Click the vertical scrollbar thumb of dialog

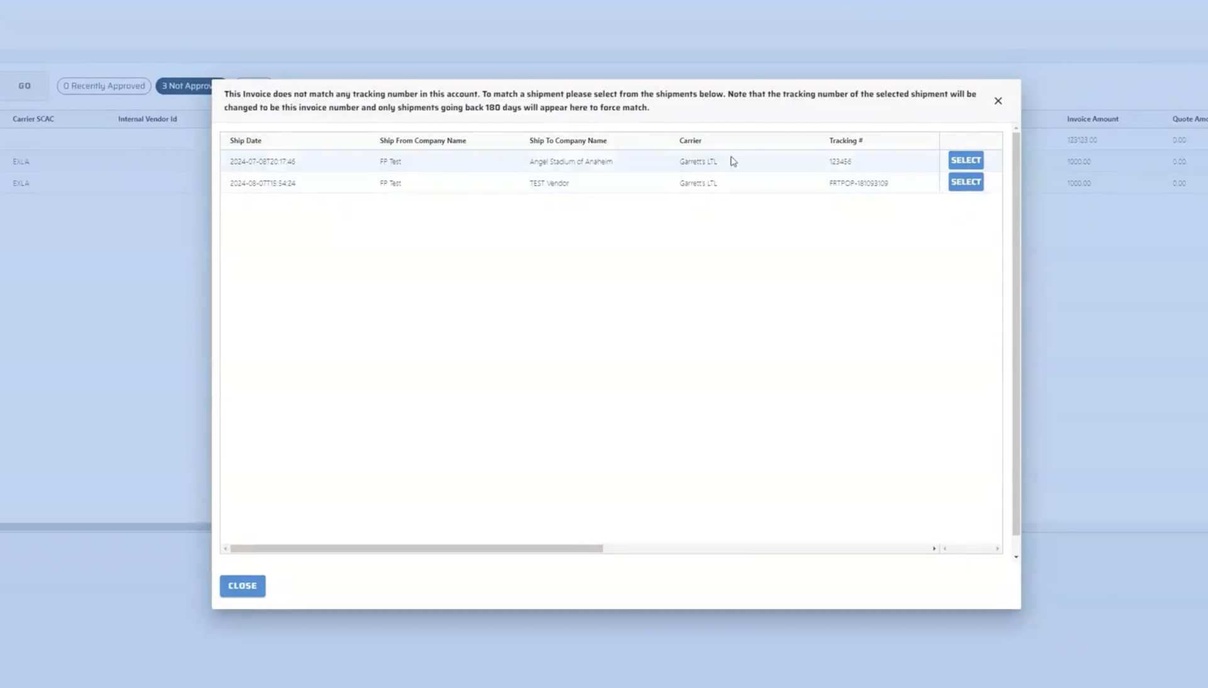click(x=1015, y=333)
